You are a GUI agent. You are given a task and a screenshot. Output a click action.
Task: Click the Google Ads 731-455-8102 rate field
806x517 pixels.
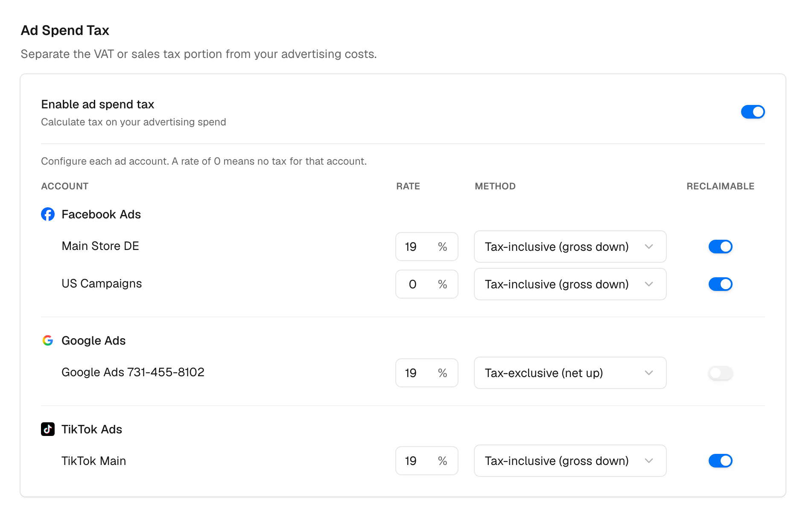(x=426, y=373)
